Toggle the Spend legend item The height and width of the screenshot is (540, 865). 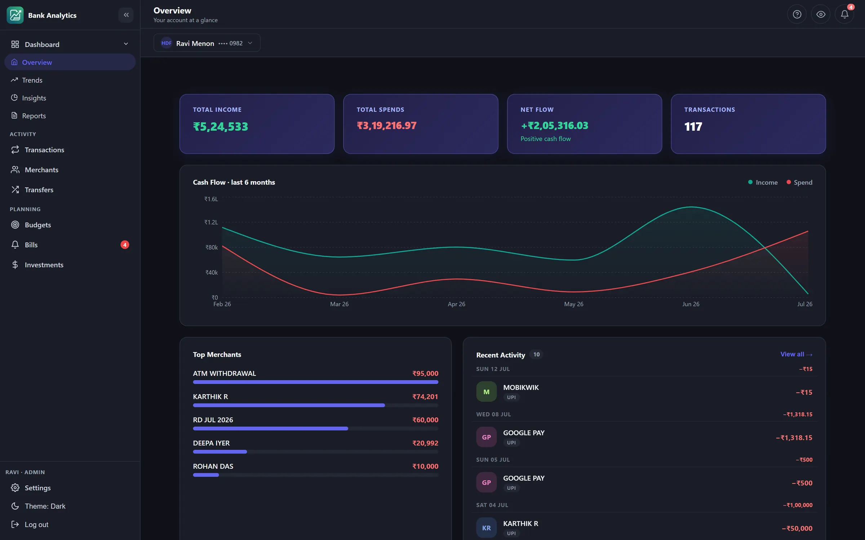pos(799,182)
